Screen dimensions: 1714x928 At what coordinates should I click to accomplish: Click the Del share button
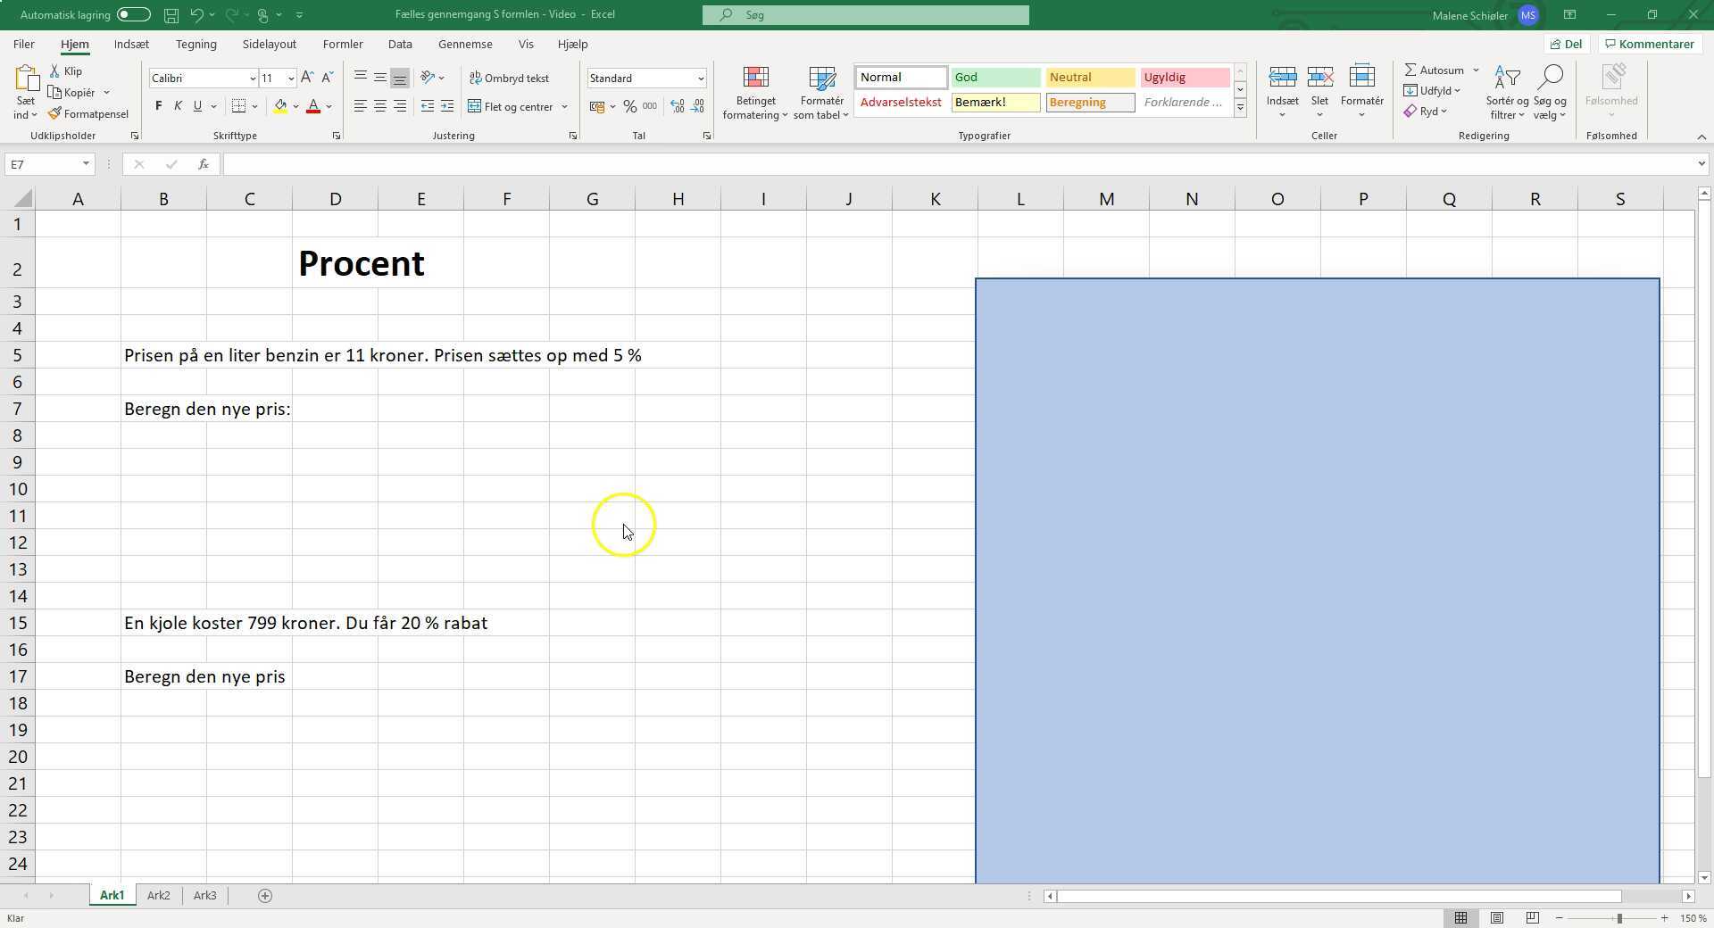click(1567, 44)
